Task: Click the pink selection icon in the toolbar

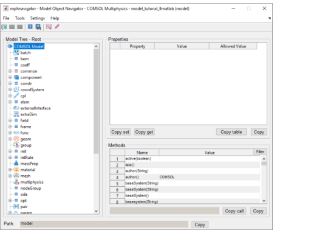Action: 49,27
